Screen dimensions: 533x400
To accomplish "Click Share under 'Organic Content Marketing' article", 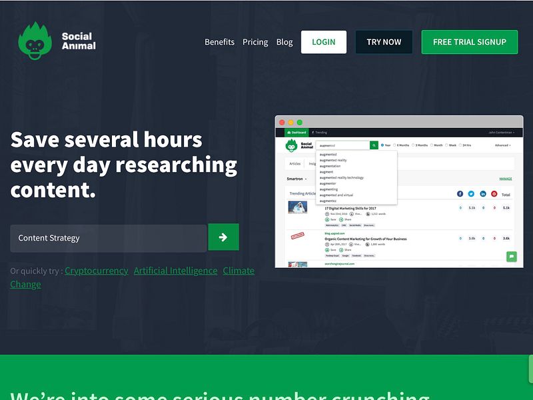I will (x=345, y=250).
